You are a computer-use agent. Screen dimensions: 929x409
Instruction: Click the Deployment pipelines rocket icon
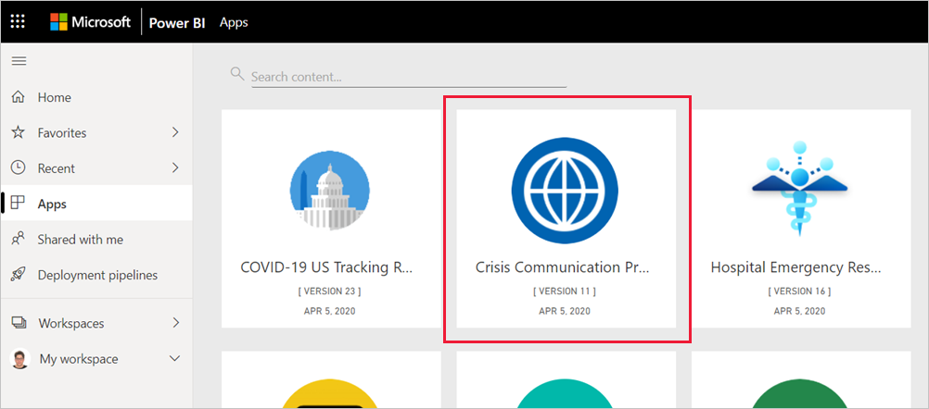point(19,274)
